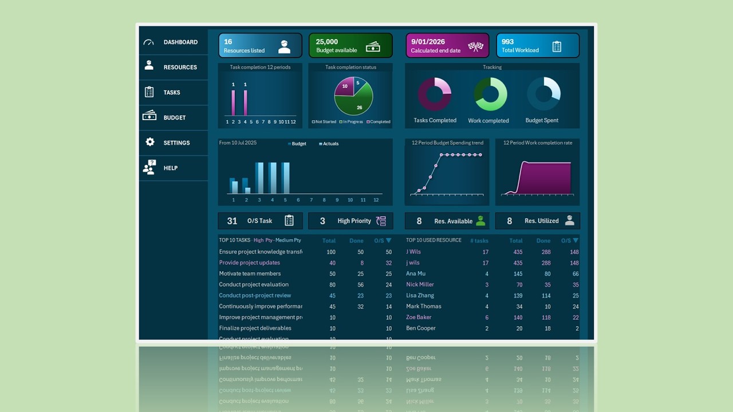Click the green person icon beside Res. Available

480,220
